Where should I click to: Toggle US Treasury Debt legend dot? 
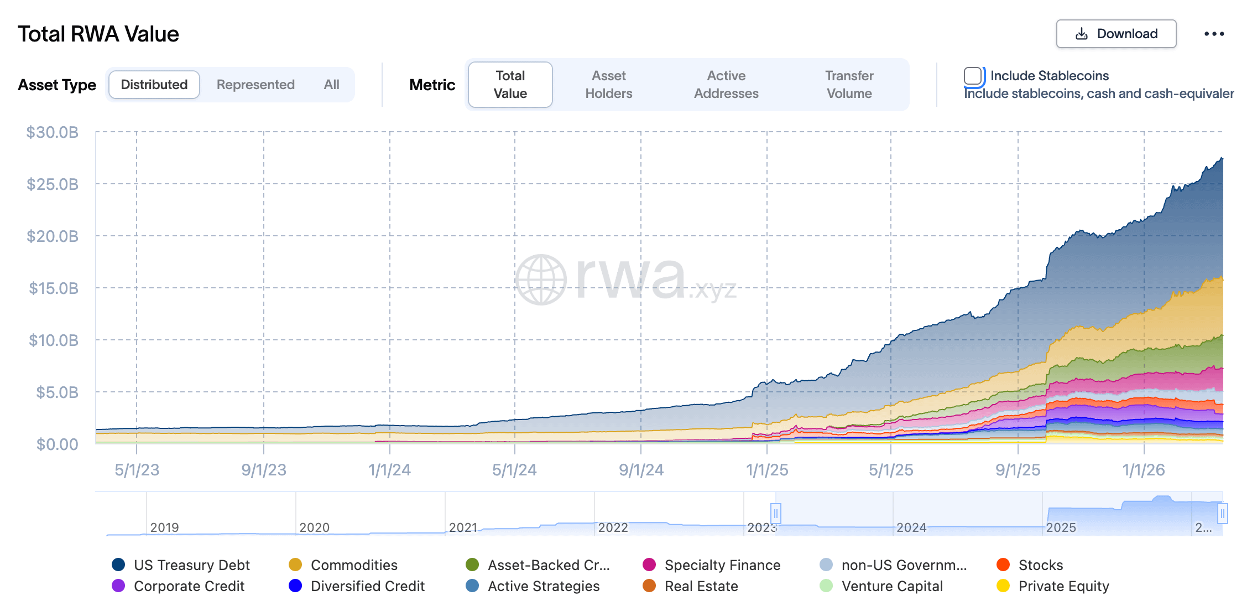[x=118, y=565]
